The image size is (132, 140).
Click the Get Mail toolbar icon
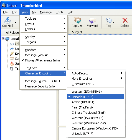pos(7,20)
